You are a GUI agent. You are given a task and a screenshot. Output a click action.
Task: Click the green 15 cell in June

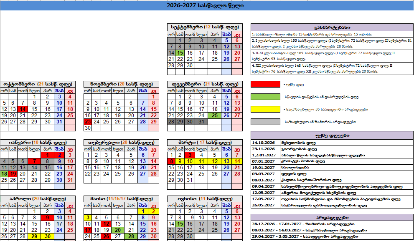coord(180,224)
